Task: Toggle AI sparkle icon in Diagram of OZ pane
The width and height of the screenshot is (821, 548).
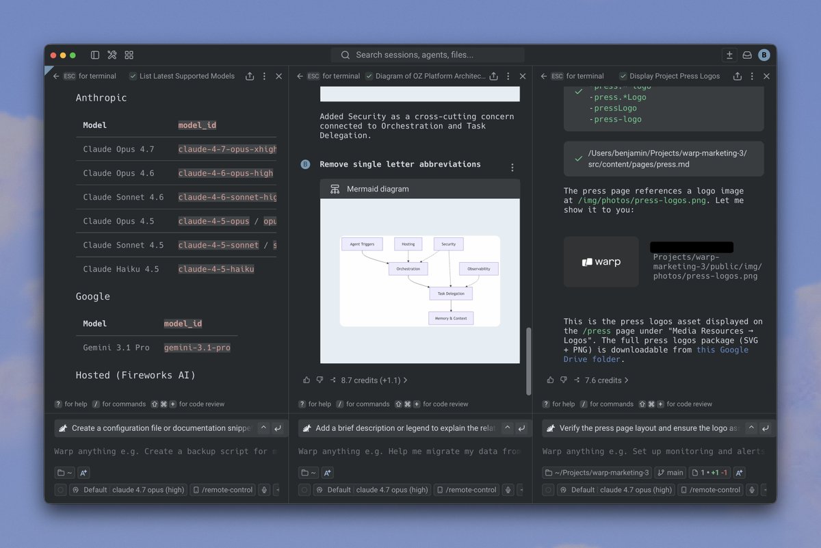Action: tap(327, 473)
